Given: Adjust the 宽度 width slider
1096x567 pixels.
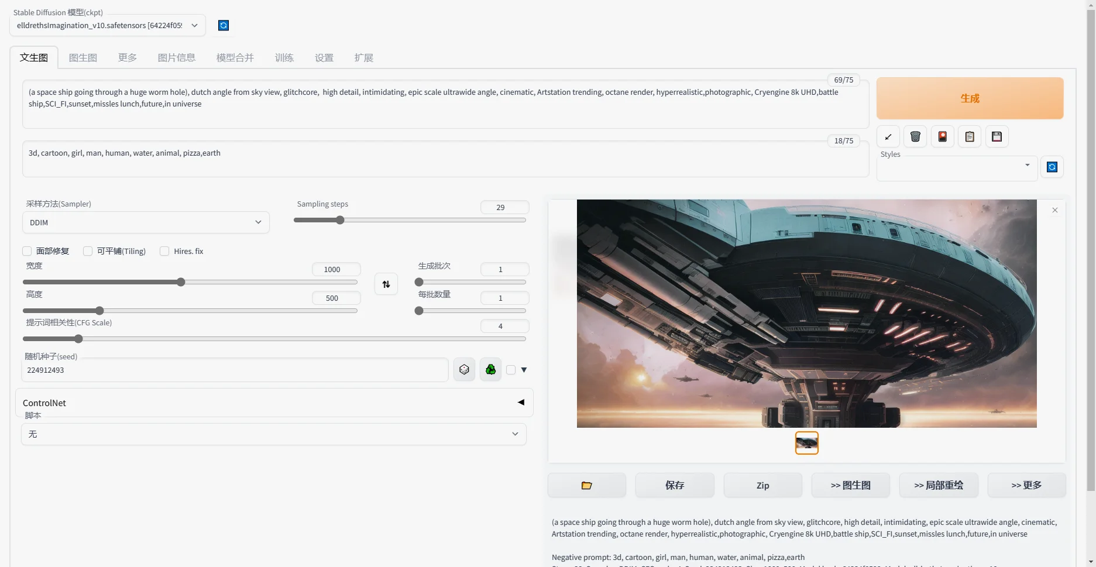Looking at the screenshot, I should (x=190, y=282).
